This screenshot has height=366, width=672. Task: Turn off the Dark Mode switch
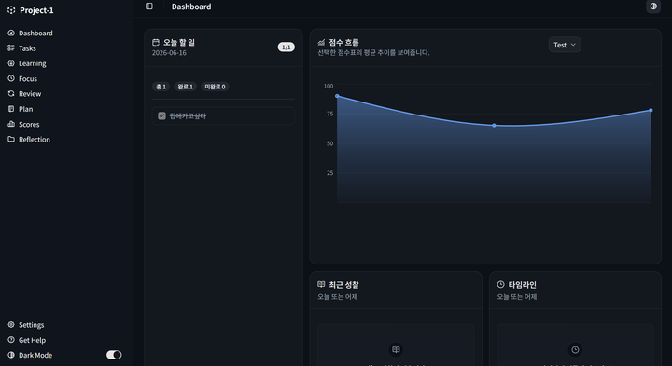(x=114, y=355)
